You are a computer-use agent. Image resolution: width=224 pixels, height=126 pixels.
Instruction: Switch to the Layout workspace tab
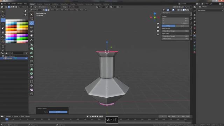33,4
